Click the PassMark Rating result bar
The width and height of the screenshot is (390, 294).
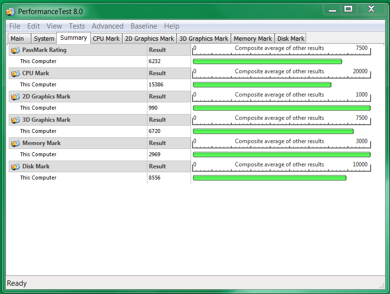tap(267, 62)
